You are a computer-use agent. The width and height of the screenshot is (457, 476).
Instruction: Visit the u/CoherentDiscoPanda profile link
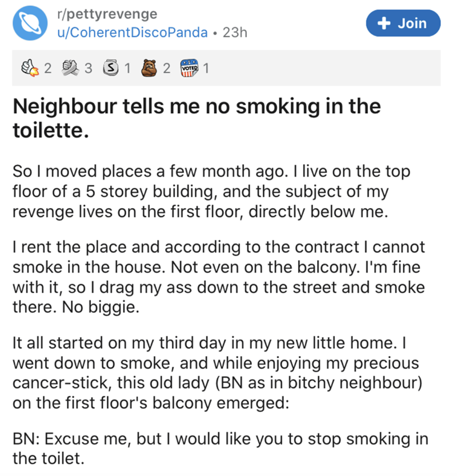[129, 32]
